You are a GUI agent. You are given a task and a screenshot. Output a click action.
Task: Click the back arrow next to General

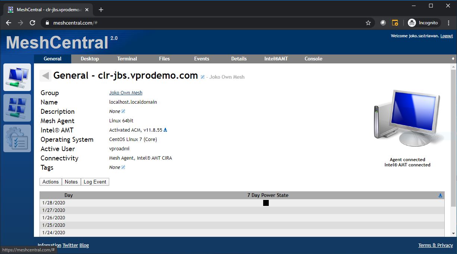45,76
